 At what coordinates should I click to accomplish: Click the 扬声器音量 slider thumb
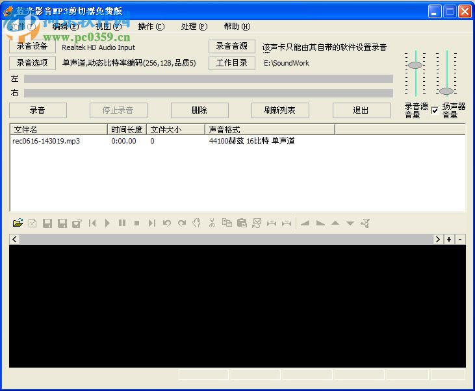tap(446, 91)
